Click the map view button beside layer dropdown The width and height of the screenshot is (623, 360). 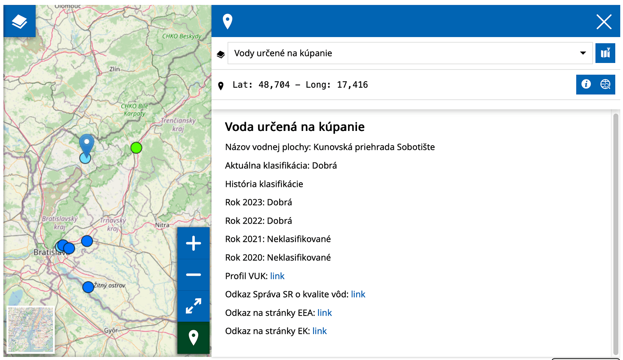pos(605,53)
